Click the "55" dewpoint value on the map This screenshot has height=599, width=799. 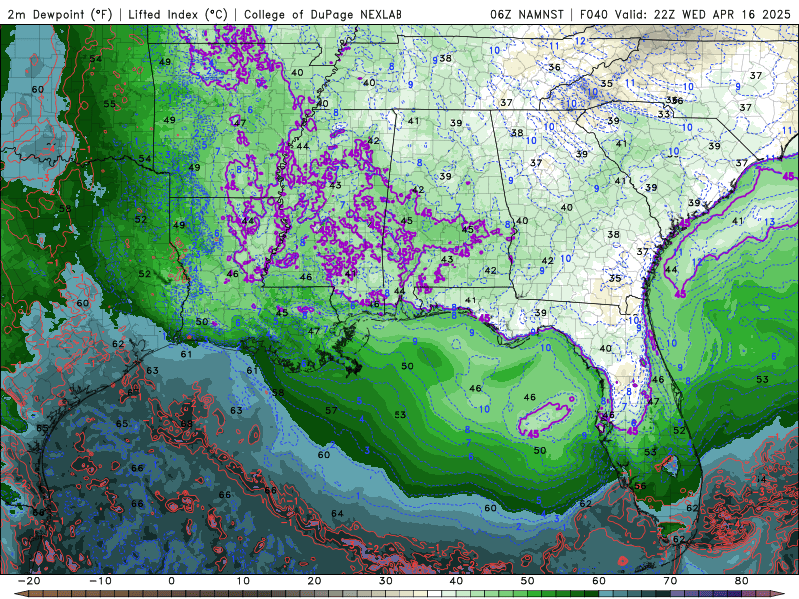(x=110, y=104)
